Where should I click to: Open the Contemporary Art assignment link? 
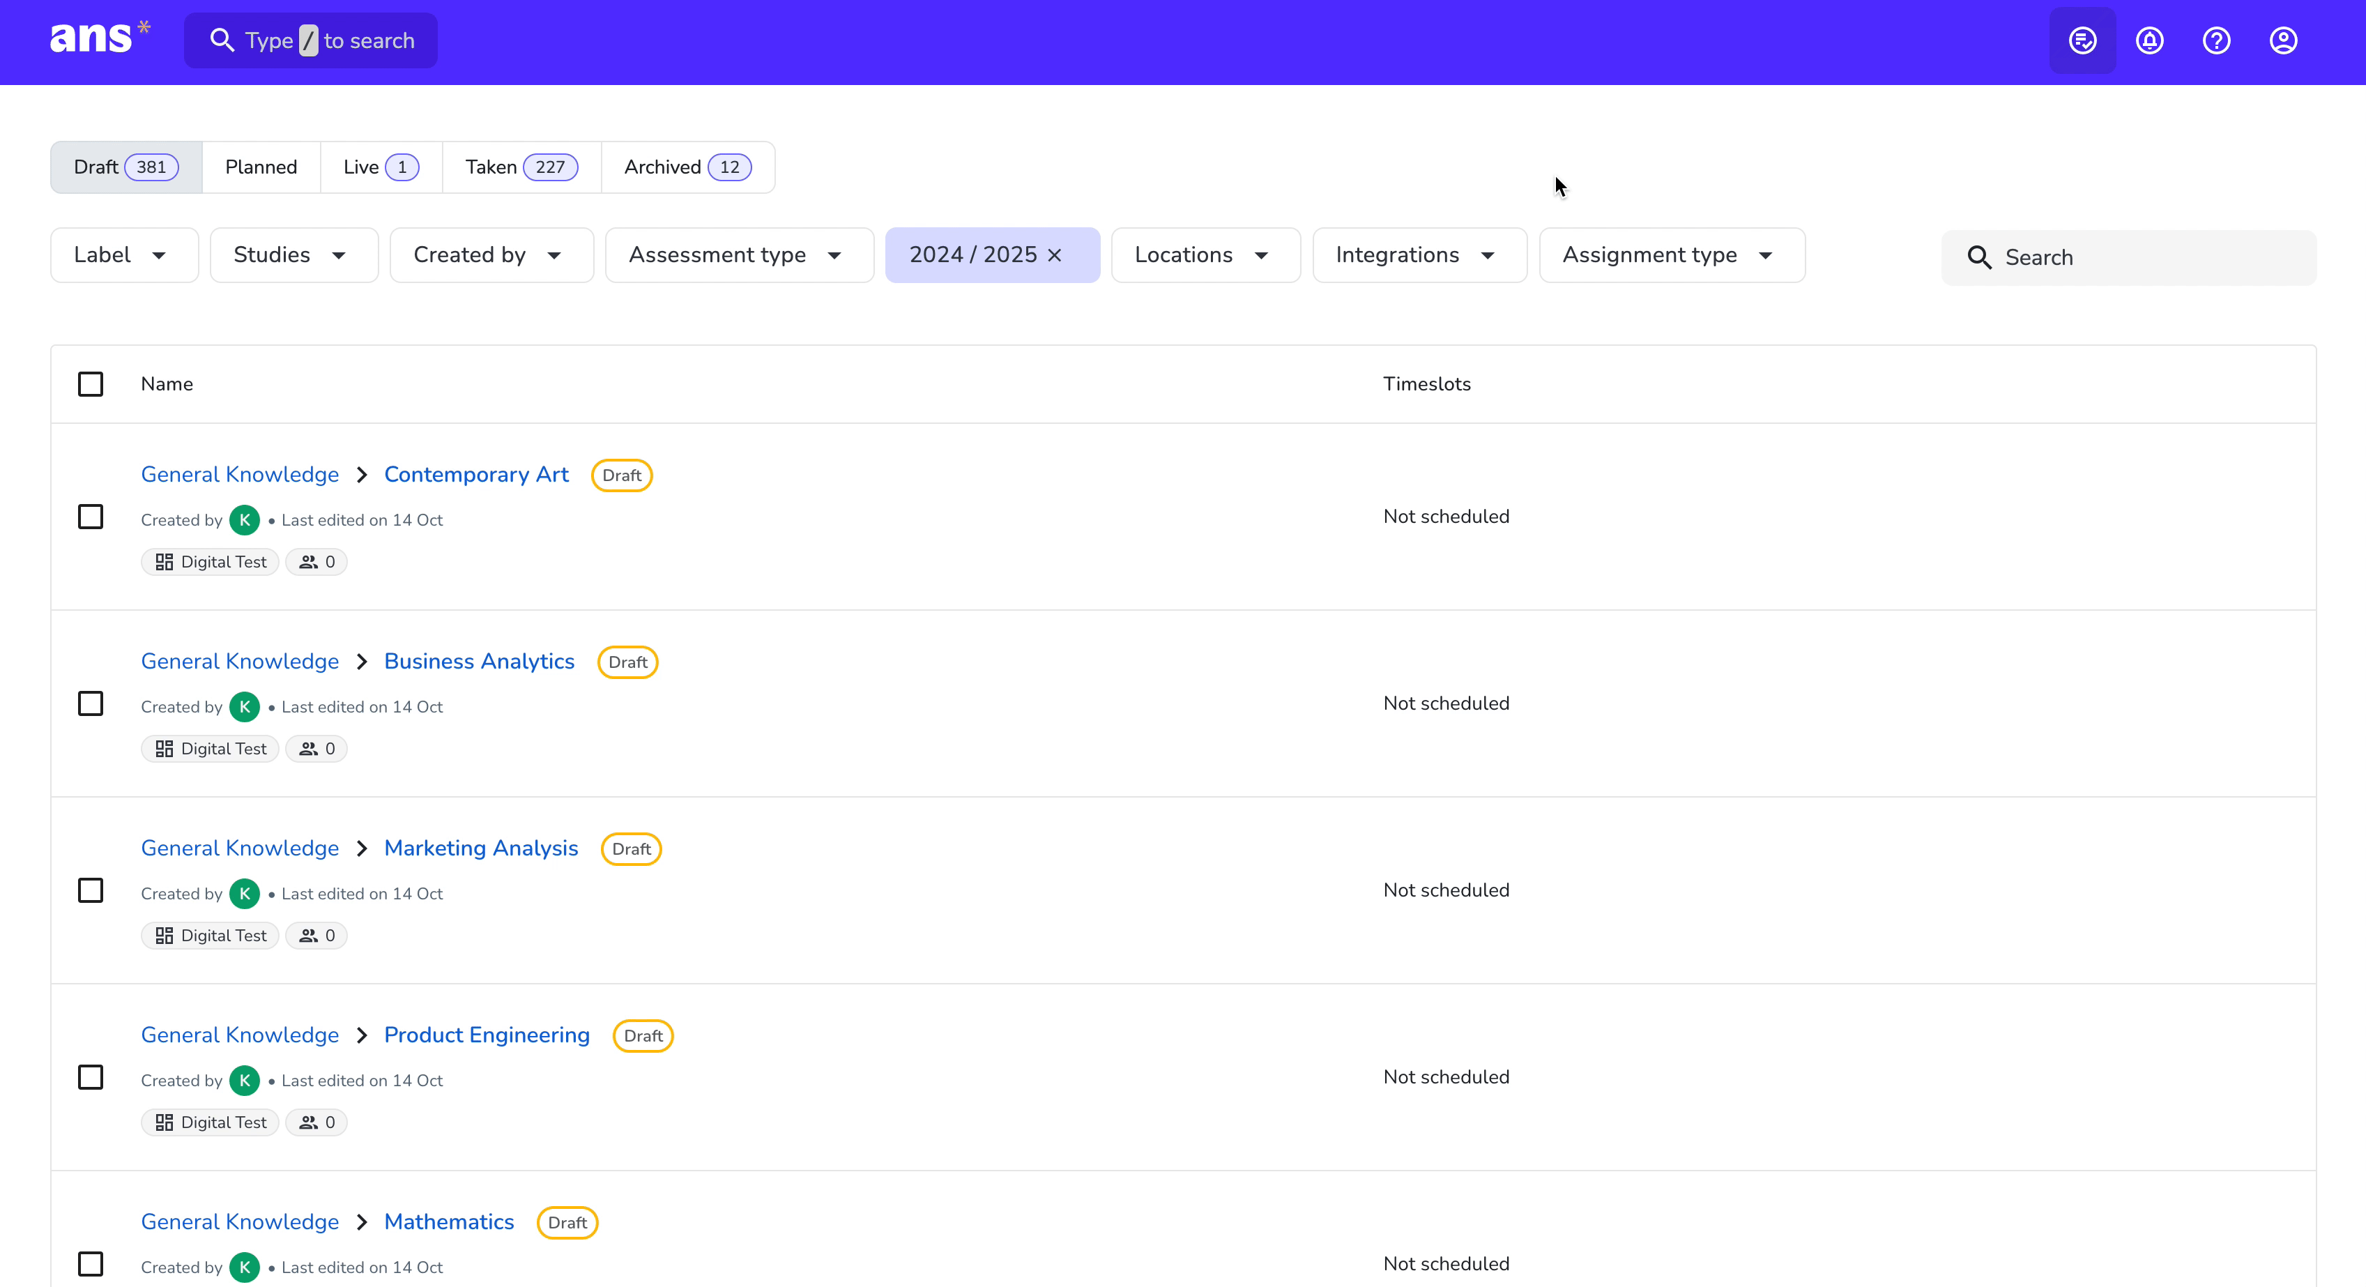[x=475, y=475]
